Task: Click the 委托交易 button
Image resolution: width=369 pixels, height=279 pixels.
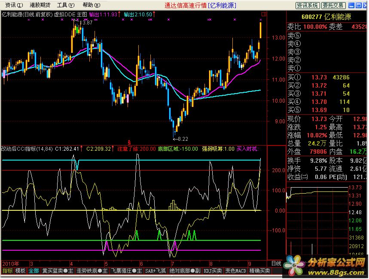Action: tap(333, 6)
